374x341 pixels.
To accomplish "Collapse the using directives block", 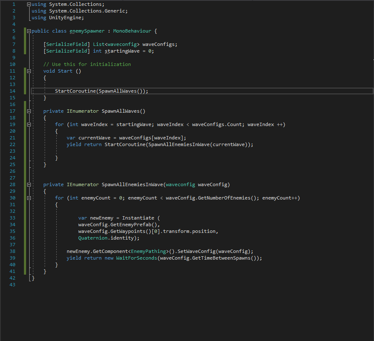I will pyautogui.click(x=28, y=4).
